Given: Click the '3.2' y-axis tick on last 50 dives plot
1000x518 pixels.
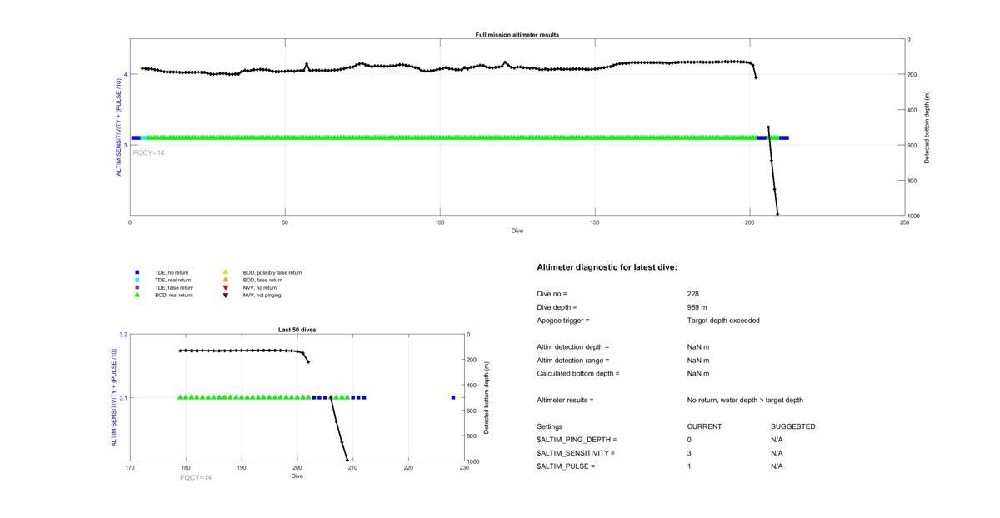Looking at the screenshot, I should tap(123, 335).
